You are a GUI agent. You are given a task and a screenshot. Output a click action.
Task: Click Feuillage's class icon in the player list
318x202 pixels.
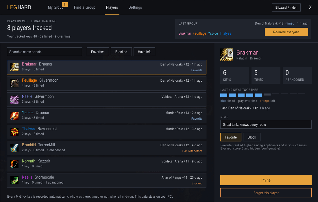click(x=14, y=83)
